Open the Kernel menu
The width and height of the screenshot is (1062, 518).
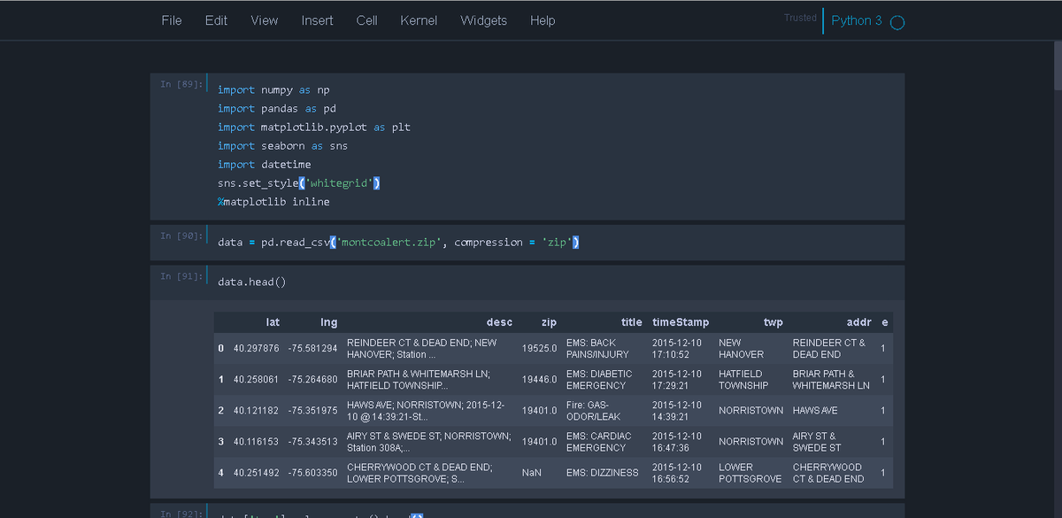(x=419, y=20)
